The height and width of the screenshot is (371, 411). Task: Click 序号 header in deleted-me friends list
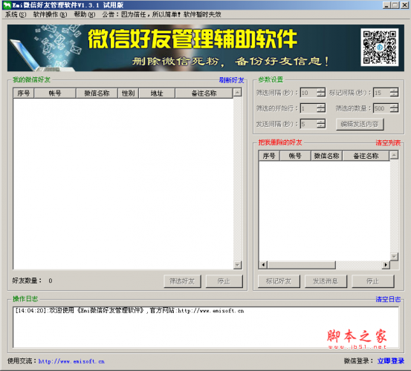tap(269, 156)
